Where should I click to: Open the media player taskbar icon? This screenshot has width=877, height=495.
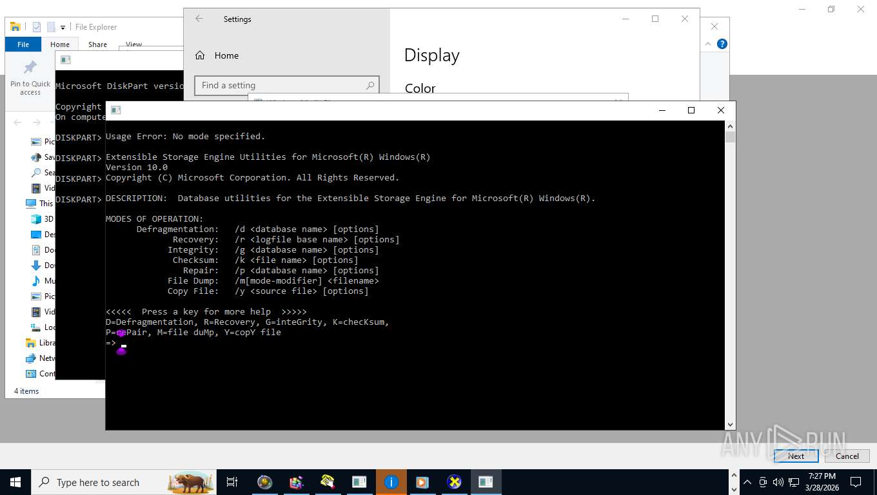click(422, 482)
